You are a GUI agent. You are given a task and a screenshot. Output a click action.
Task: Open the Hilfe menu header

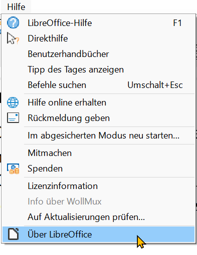16,7
